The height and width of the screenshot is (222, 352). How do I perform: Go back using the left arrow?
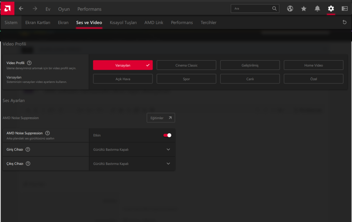tap(21, 9)
